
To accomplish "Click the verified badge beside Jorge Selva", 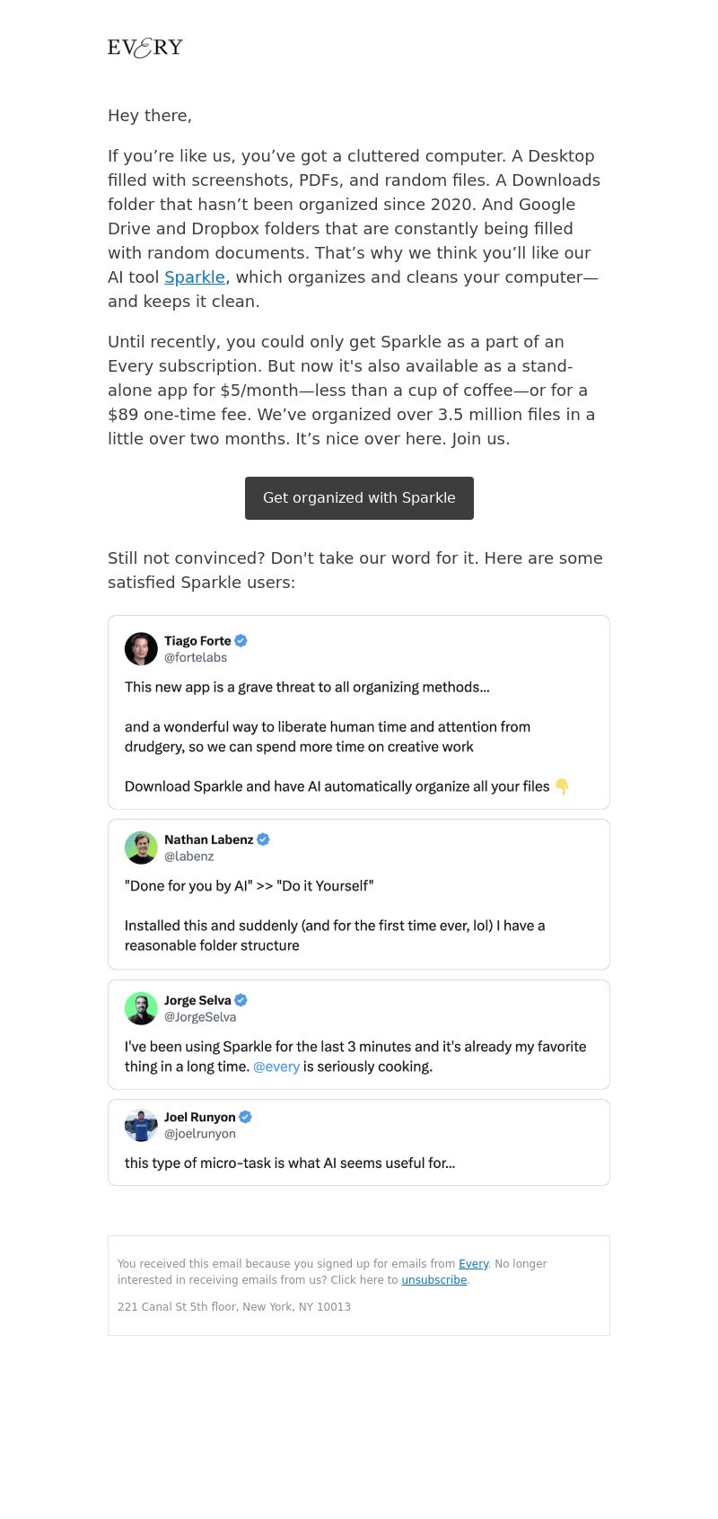I will click(241, 1000).
